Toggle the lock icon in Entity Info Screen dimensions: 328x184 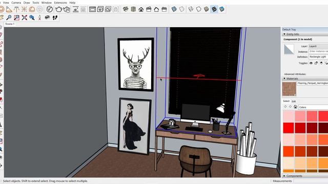tap(316, 63)
